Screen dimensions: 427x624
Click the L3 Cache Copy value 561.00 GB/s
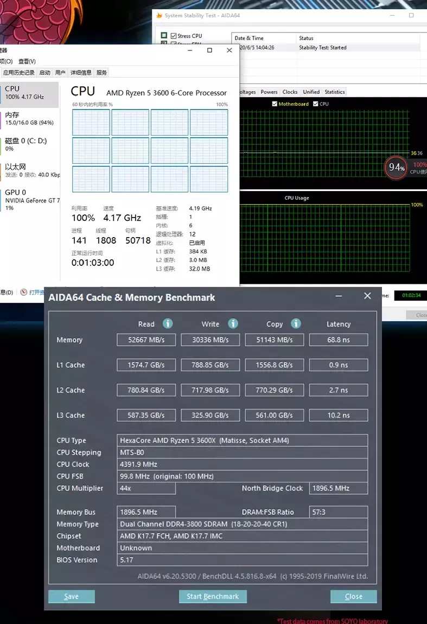274,415
